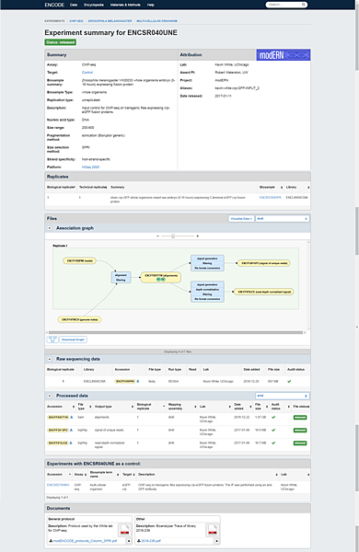Click the audit badges on alignments node
359x552 pixels.
pyautogui.click(x=161, y=279)
